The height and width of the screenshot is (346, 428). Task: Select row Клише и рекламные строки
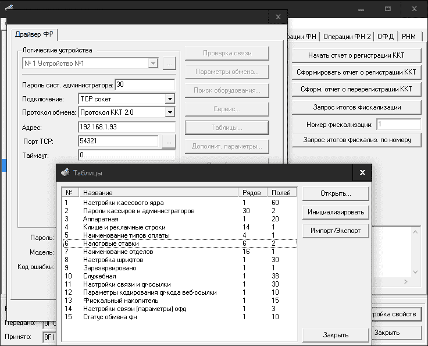(180, 227)
